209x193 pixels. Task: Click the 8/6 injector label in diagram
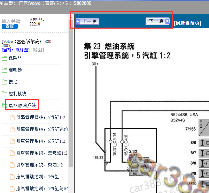point(193,143)
